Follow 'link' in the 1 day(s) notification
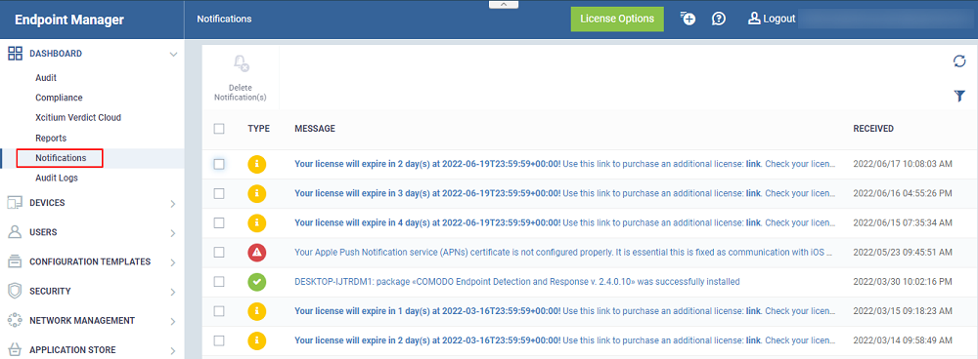Viewport: 978px width, 359px height. pyautogui.click(x=753, y=311)
